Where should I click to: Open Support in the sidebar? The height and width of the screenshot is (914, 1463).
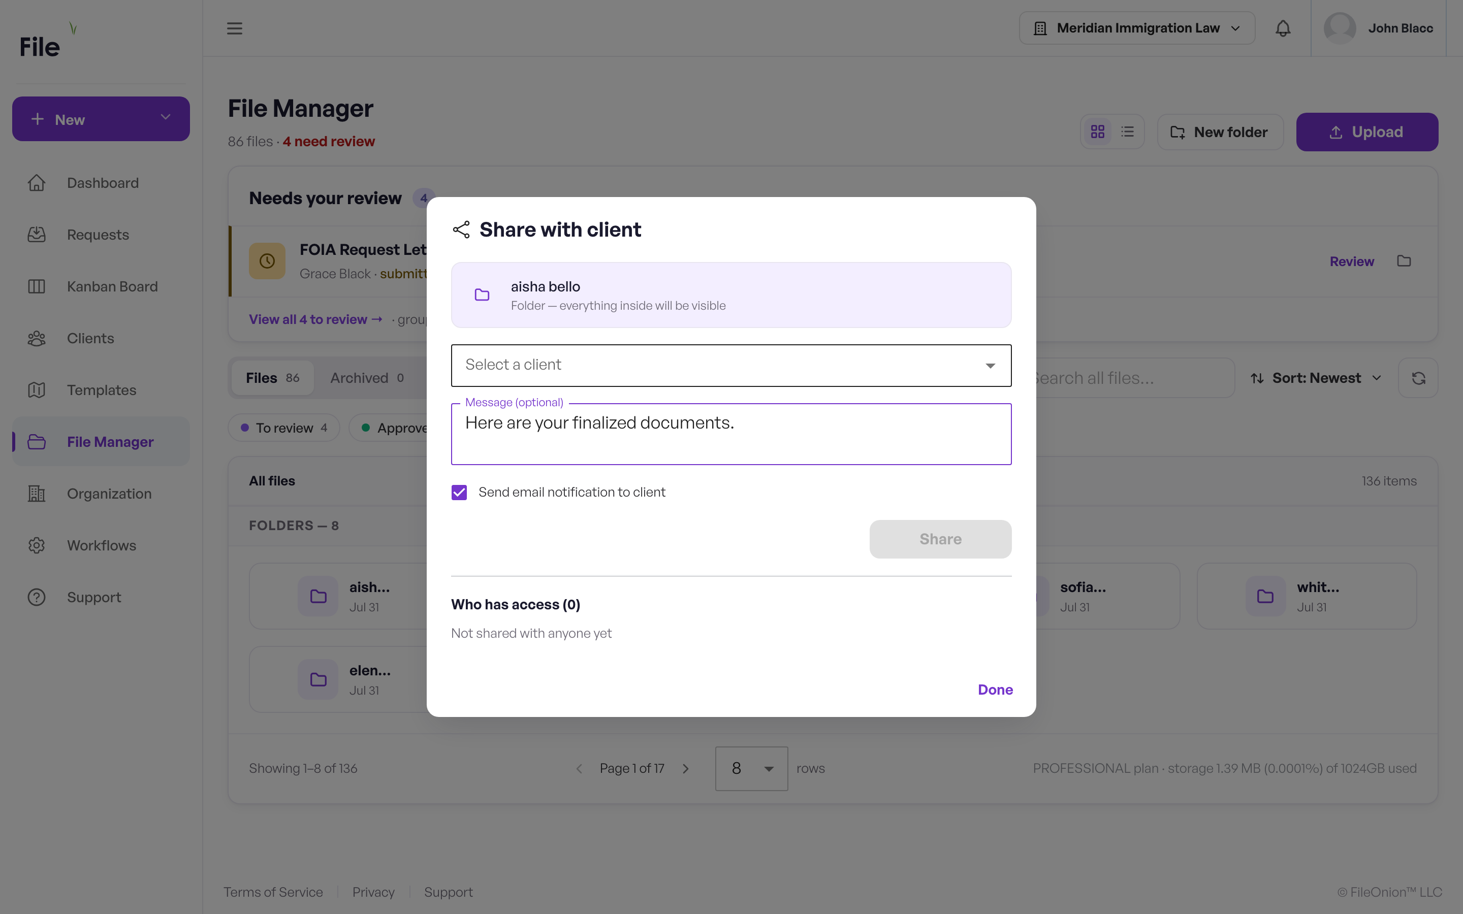click(x=101, y=597)
